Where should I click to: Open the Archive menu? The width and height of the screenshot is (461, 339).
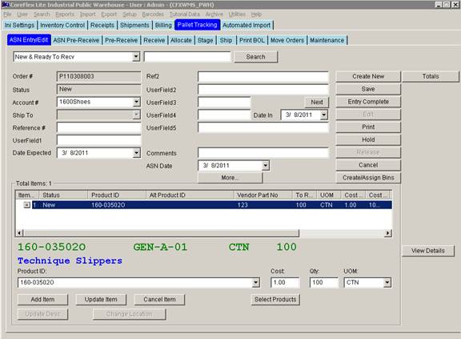(214, 14)
